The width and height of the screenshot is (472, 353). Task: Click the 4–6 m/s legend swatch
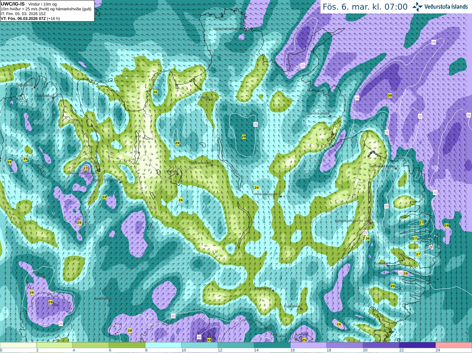point(91,345)
